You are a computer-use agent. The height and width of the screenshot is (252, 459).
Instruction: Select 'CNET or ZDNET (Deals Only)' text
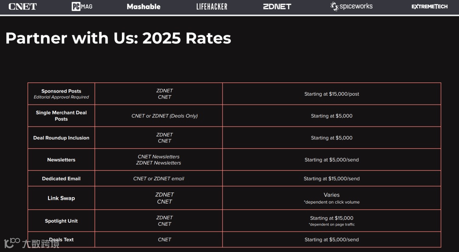coord(164,116)
